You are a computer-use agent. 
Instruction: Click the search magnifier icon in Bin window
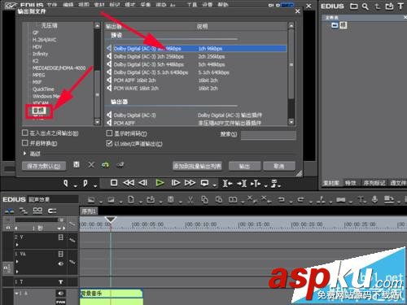pyautogui.click(x=365, y=7)
